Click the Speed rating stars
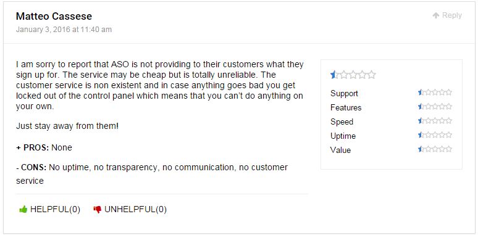 tap(435, 121)
